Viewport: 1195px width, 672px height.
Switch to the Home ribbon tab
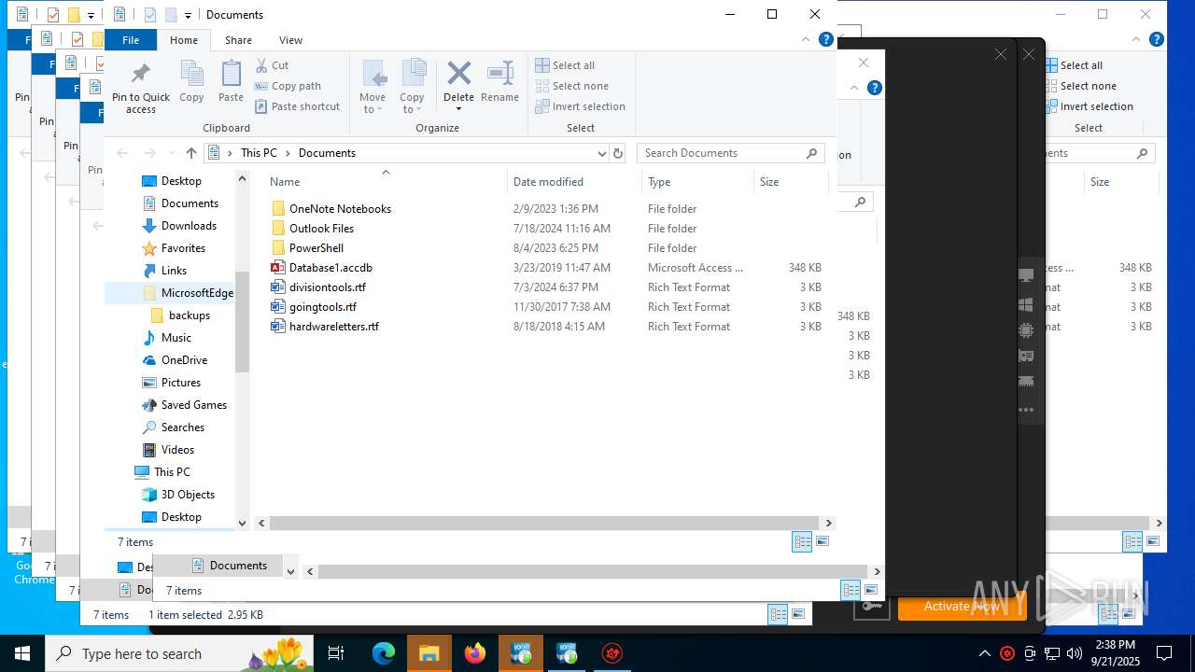tap(184, 40)
